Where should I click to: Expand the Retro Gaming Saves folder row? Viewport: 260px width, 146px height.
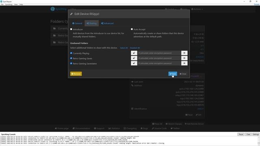[x=59, y=35]
